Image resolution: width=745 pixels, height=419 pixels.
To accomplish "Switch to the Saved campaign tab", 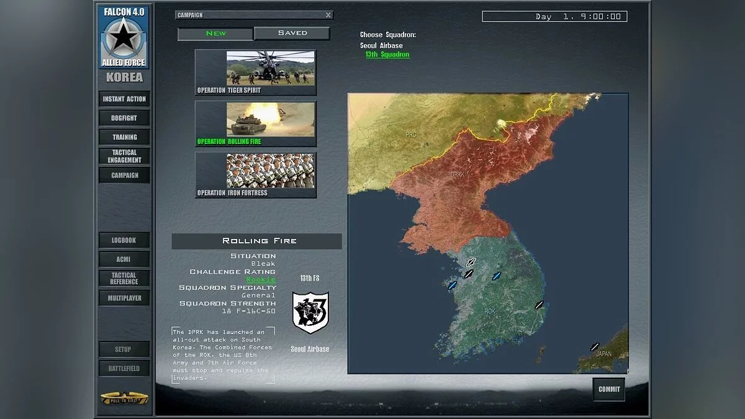I will pos(292,33).
